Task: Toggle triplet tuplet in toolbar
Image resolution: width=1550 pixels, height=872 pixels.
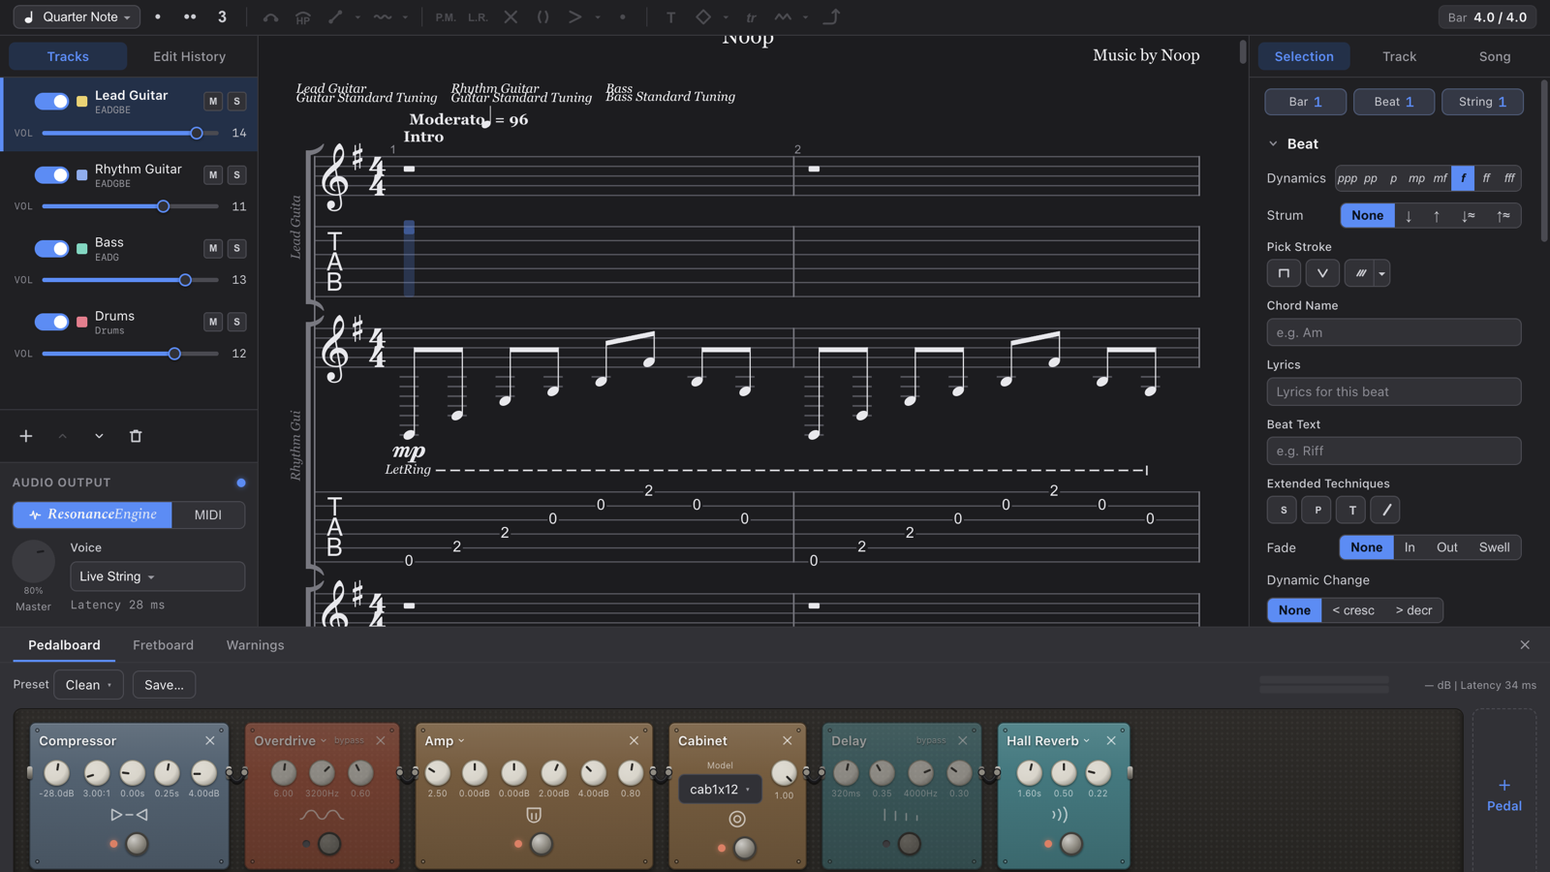Action: pyautogui.click(x=222, y=16)
